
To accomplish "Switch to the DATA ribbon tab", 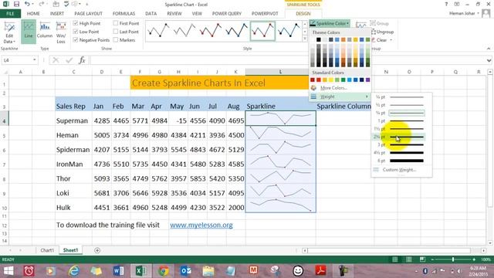I will click(151, 14).
